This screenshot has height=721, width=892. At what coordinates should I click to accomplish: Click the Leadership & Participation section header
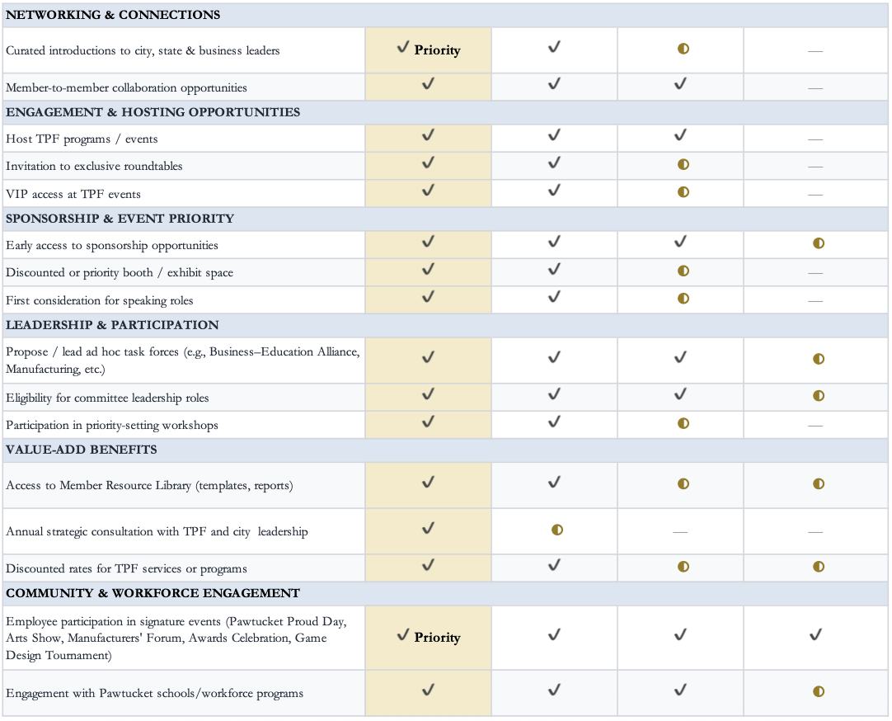click(x=445, y=325)
